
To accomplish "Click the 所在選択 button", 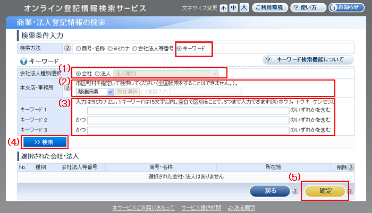I will pos(127,92).
